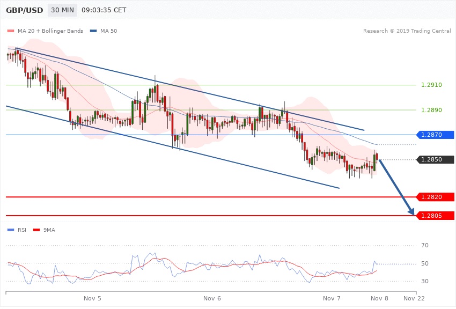The image size is (456, 309).
Task: Click the pink MA 20 legend marker
Action: (x=11, y=31)
